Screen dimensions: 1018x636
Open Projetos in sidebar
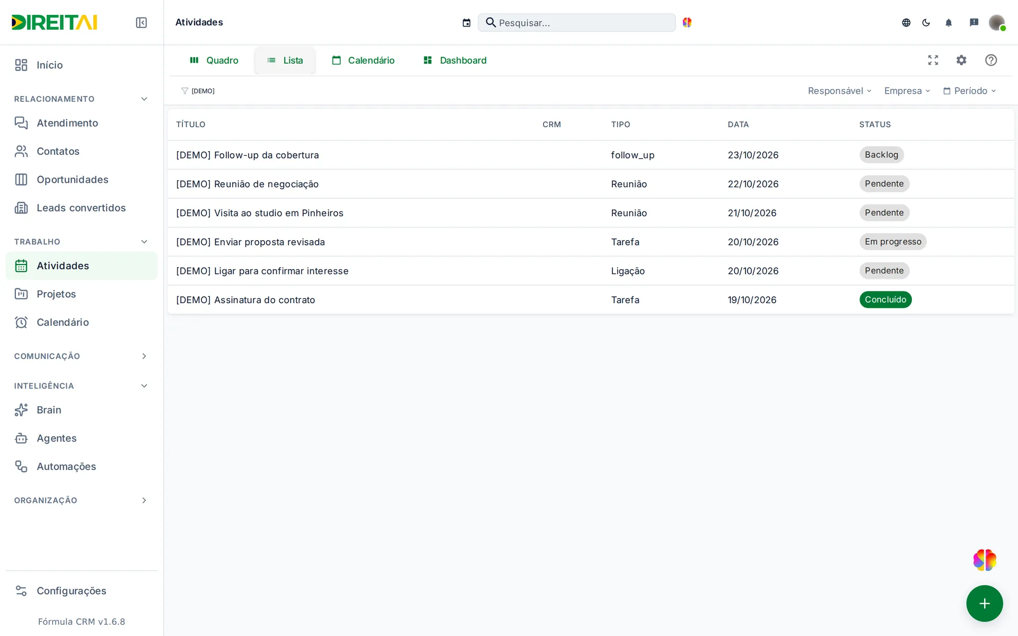click(81, 294)
